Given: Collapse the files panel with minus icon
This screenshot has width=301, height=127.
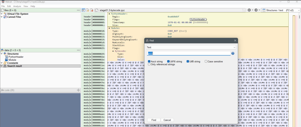Looking at the screenshot, I should pyautogui.click(x=78, y=10).
